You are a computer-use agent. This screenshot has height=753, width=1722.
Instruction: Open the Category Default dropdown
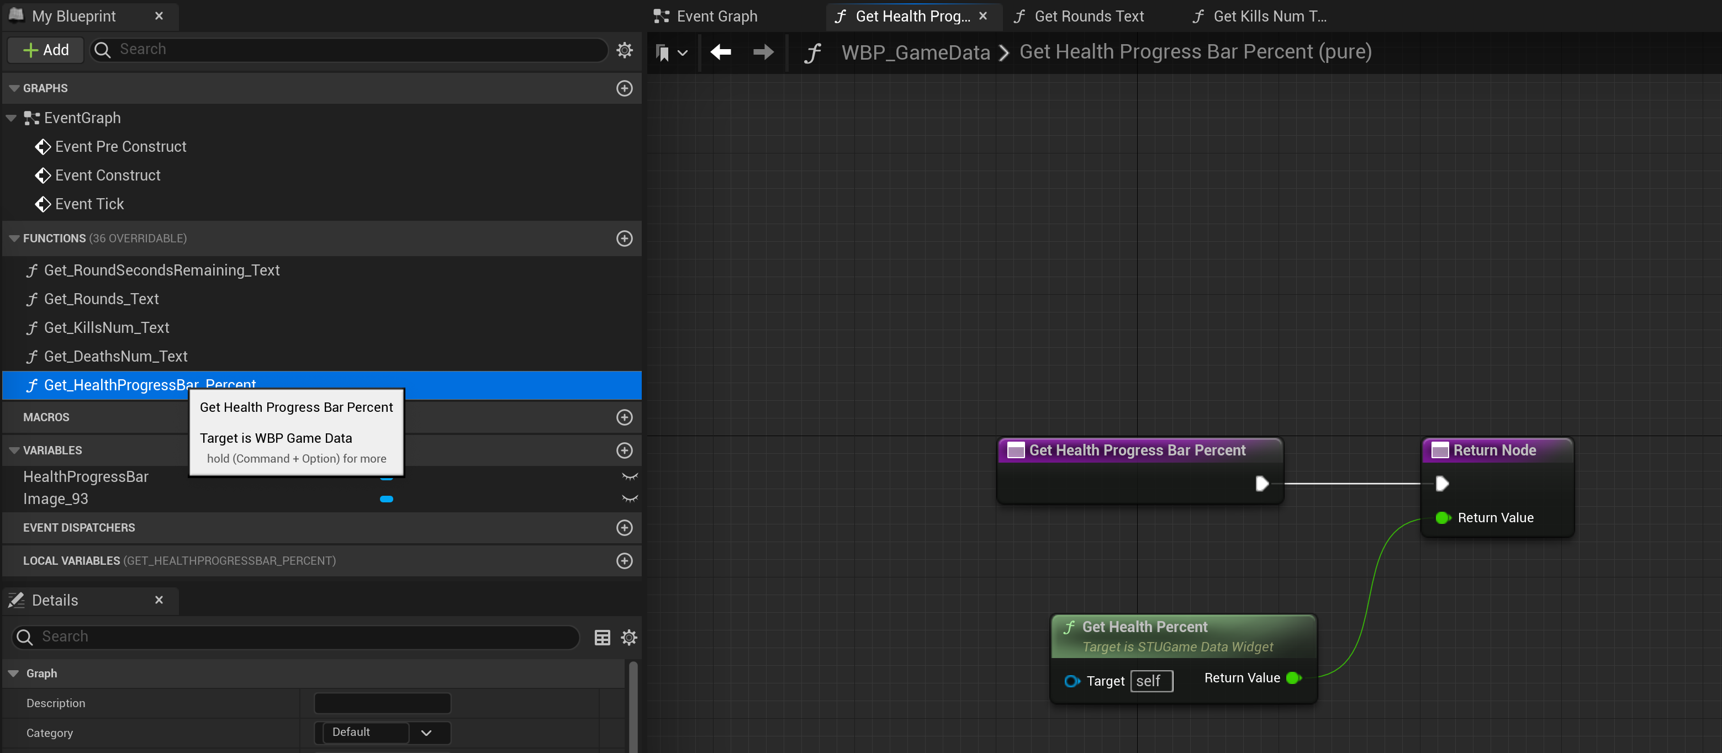click(x=382, y=733)
